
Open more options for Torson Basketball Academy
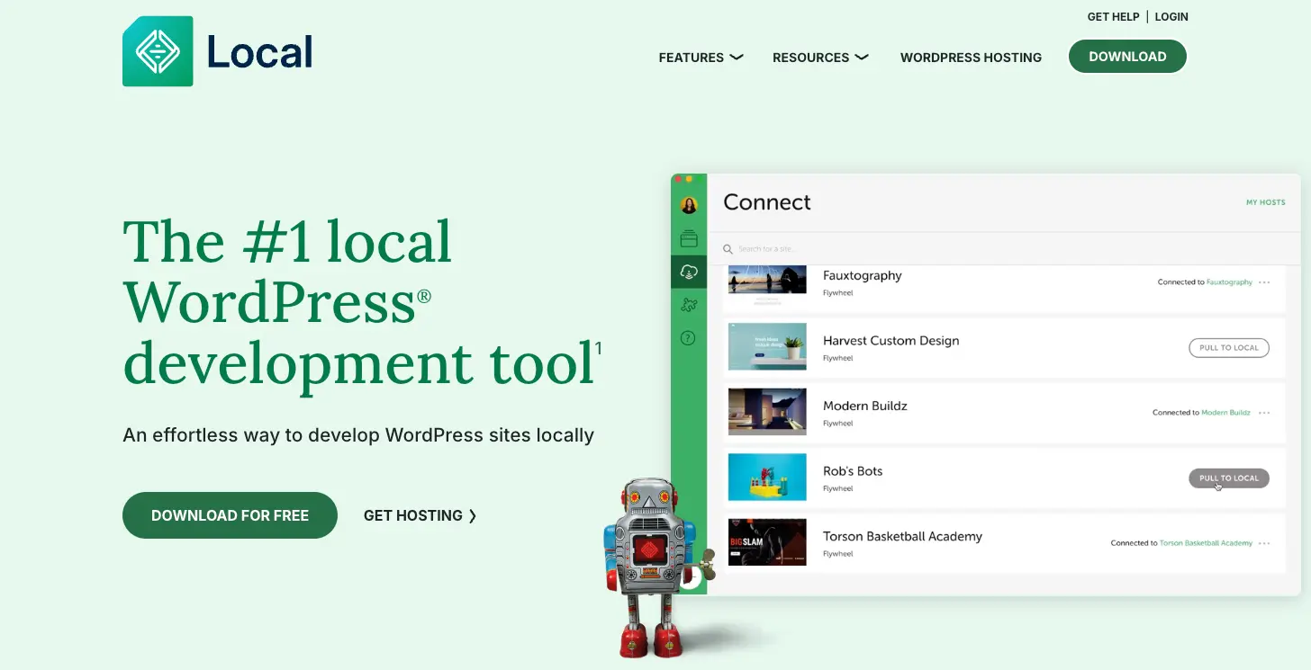coord(1264,543)
